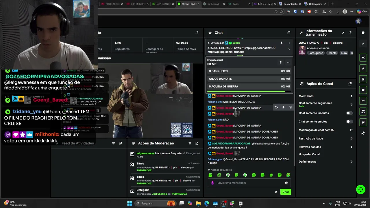370x208 pixels.
Task: Add this page to favorites
Action: point(281,12)
